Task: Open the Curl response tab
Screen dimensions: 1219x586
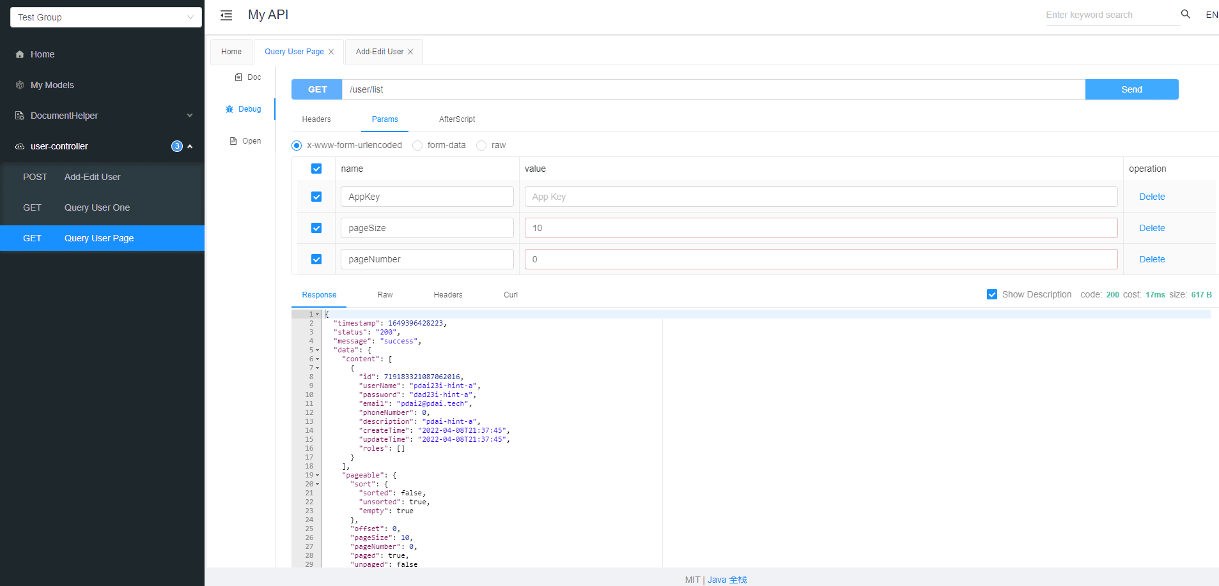Action: pos(510,295)
